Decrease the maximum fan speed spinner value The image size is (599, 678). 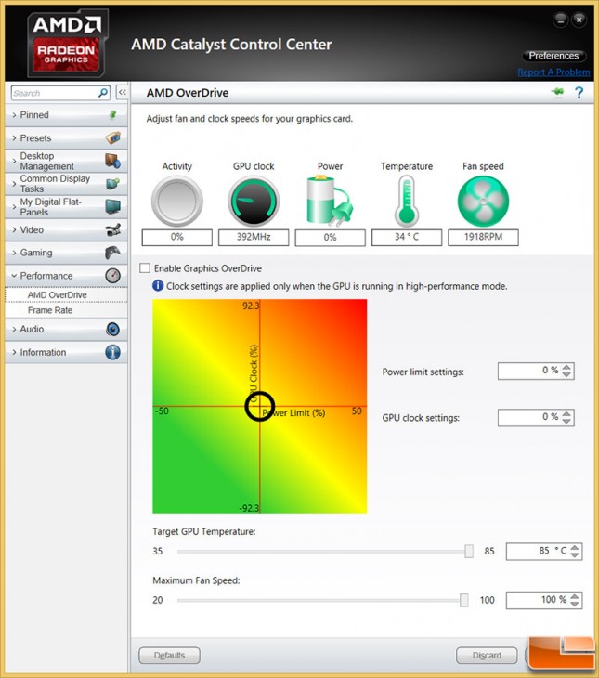pos(575,604)
